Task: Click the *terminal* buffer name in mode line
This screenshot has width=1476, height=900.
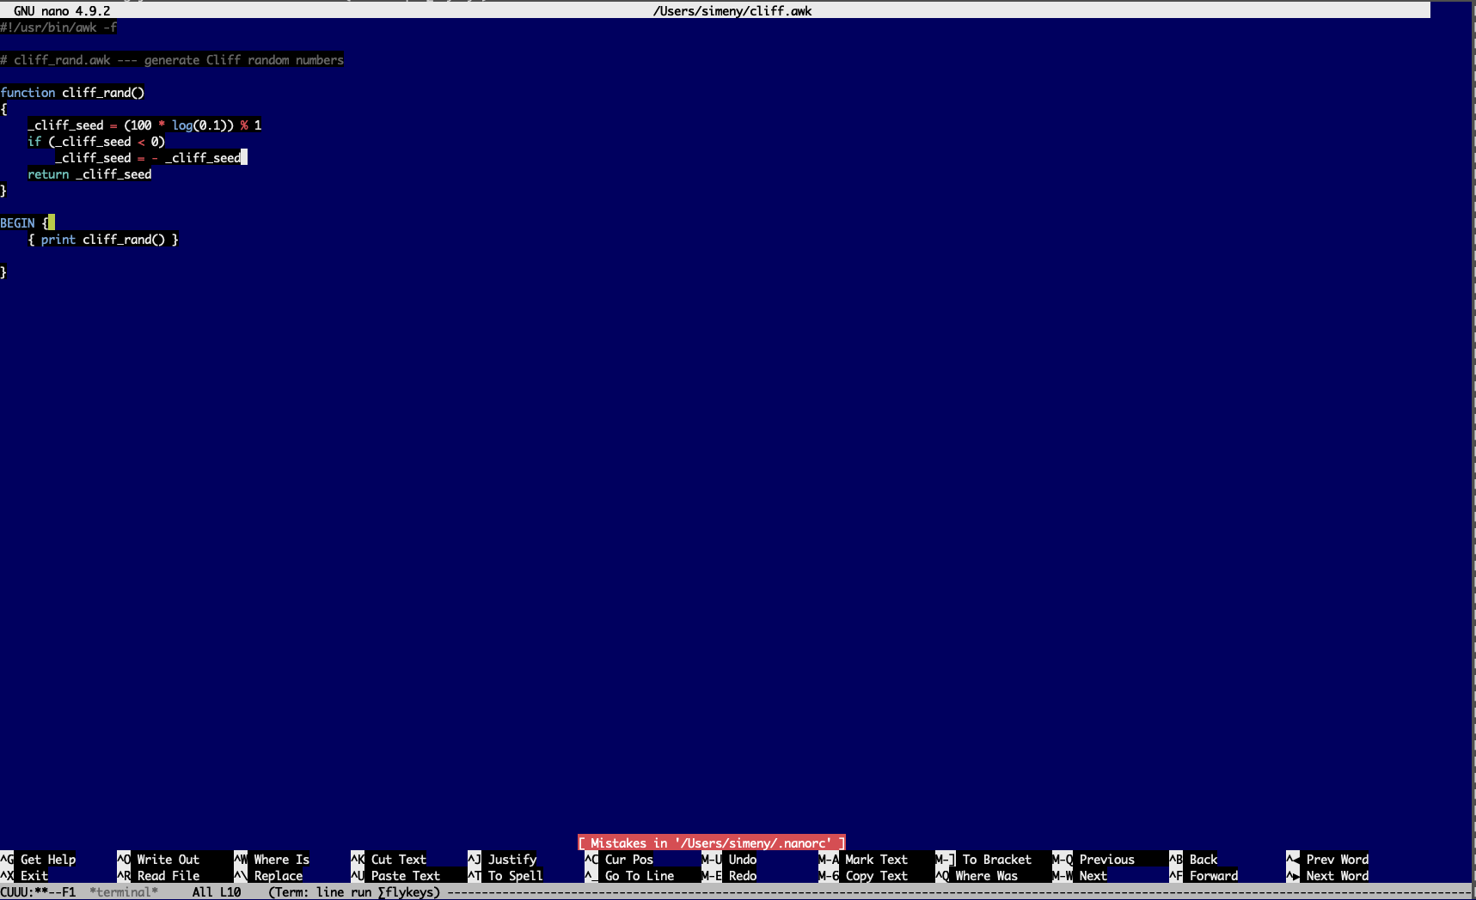Action: click(x=124, y=892)
